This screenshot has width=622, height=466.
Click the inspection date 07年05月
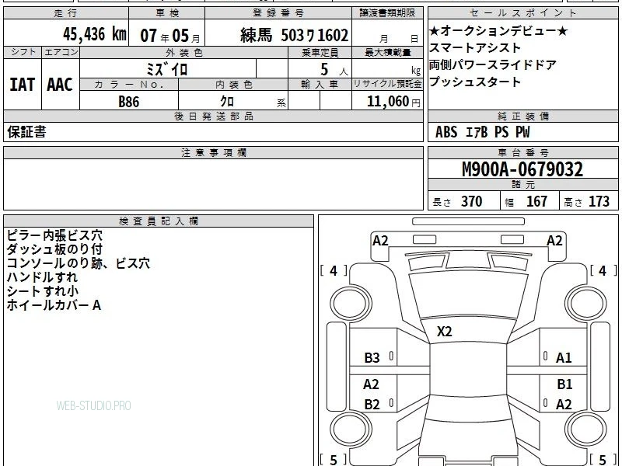[x=170, y=36]
